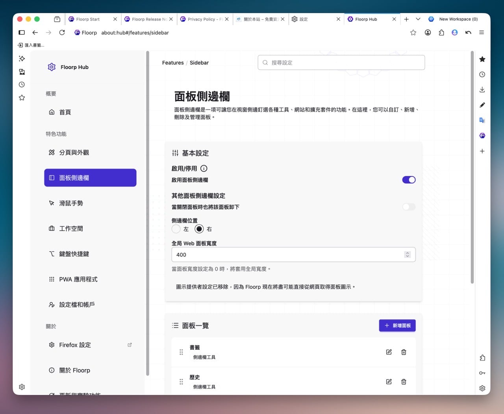
Task: Select the 面板側邊欄 navigation item
Action: pyautogui.click(x=90, y=178)
